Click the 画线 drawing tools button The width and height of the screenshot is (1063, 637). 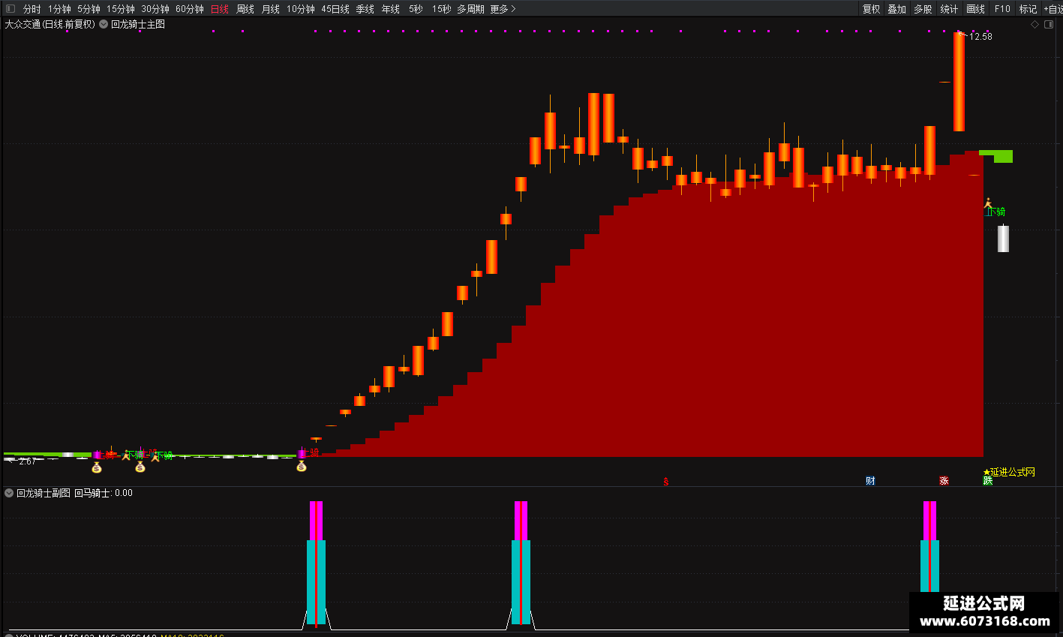point(976,9)
